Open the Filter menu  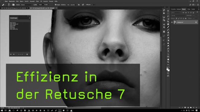[37, 1]
